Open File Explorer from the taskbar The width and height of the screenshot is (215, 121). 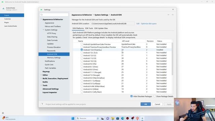pos(113,118)
